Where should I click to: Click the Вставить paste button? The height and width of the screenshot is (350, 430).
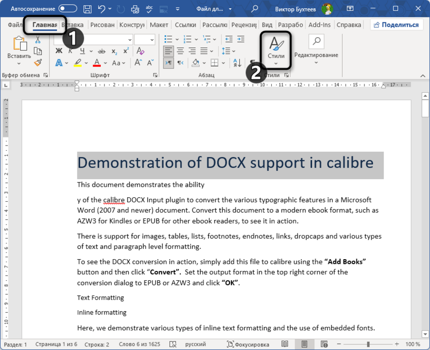click(x=19, y=46)
